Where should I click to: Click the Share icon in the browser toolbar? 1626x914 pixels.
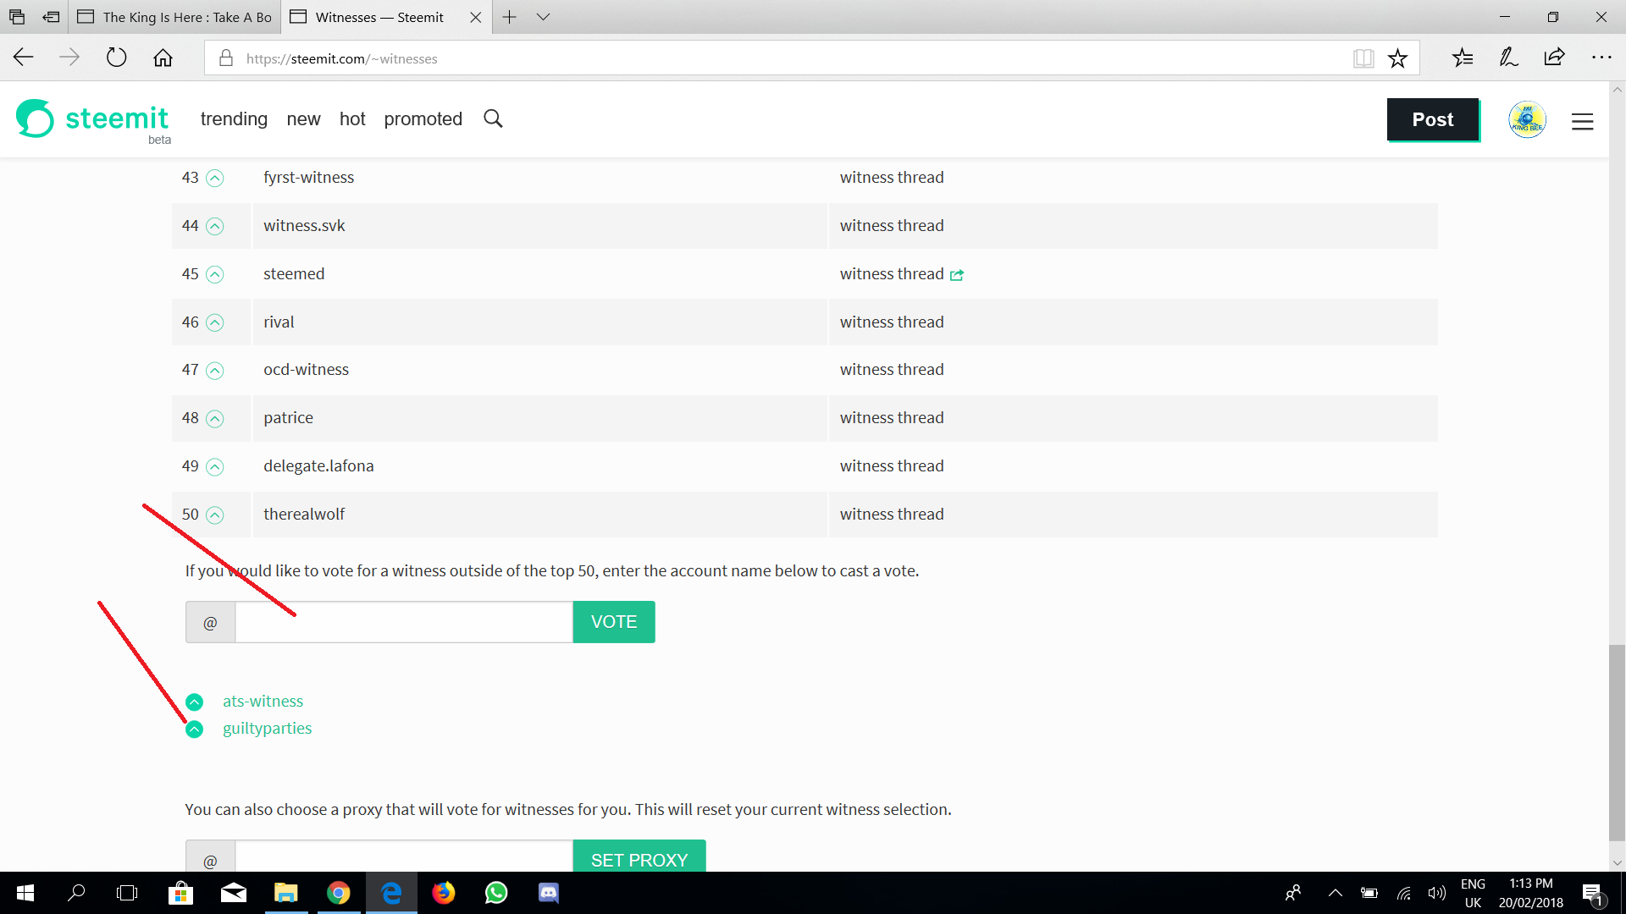(x=1554, y=58)
